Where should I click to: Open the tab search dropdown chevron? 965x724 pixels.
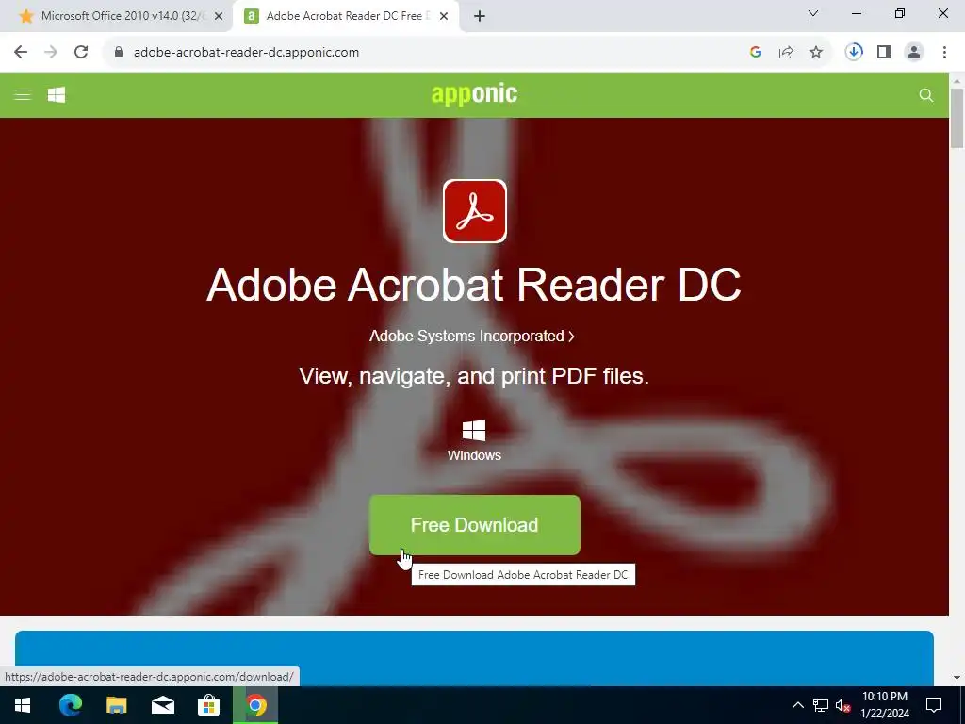point(813,13)
